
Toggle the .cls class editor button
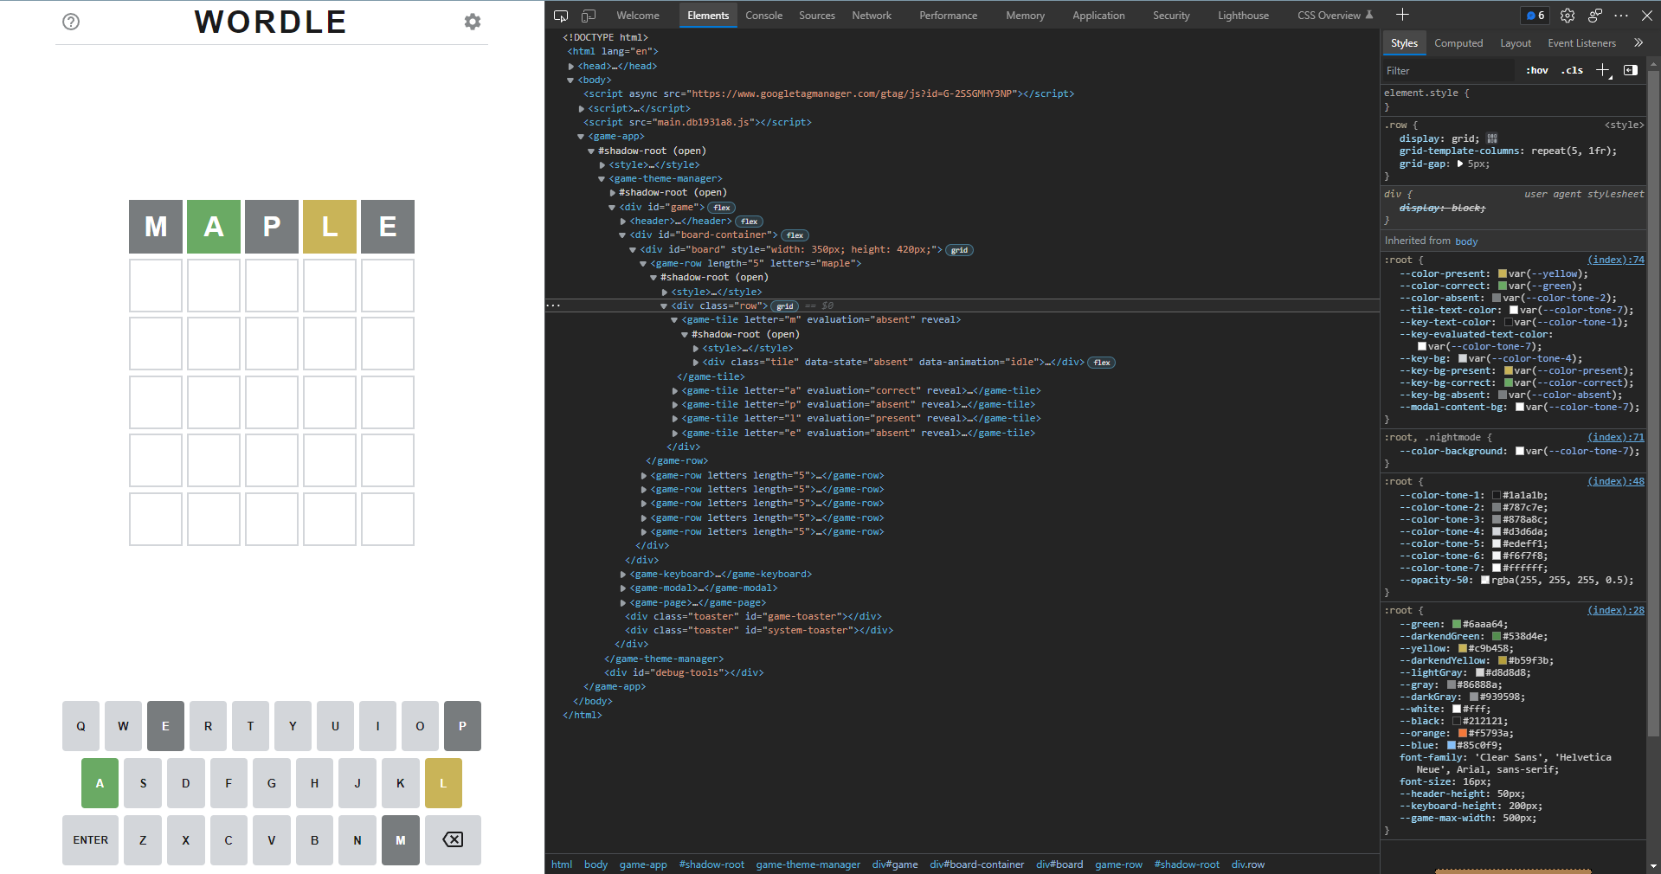pos(1572,71)
